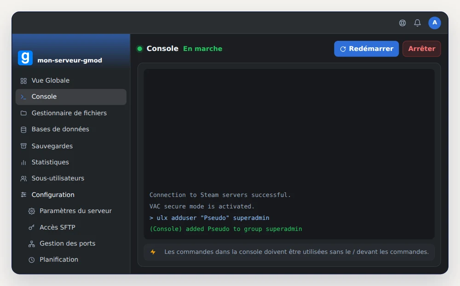Click the bar chart icon for Statistiques

[x=23, y=163]
